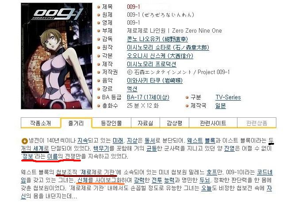Open the 액션 genre link
Viewport: 302px width, 202px height.
[x=132, y=89]
